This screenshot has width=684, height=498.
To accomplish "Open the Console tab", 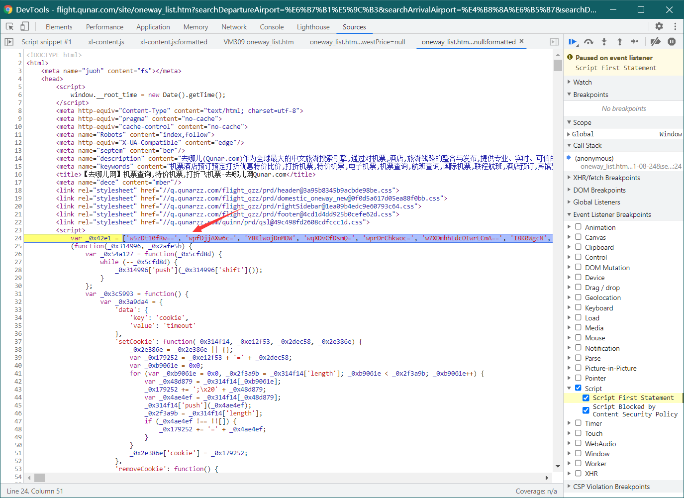I will point(272,27).
